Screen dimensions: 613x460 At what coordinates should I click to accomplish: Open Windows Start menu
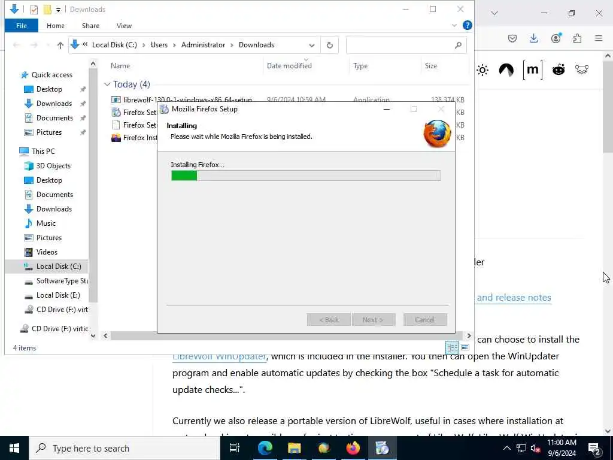pyautogui.click(x=14, y=448)
